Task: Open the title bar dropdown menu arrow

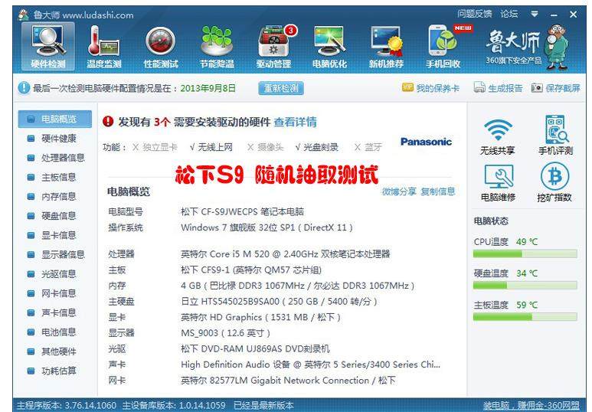Action: [x=535, y=15]
